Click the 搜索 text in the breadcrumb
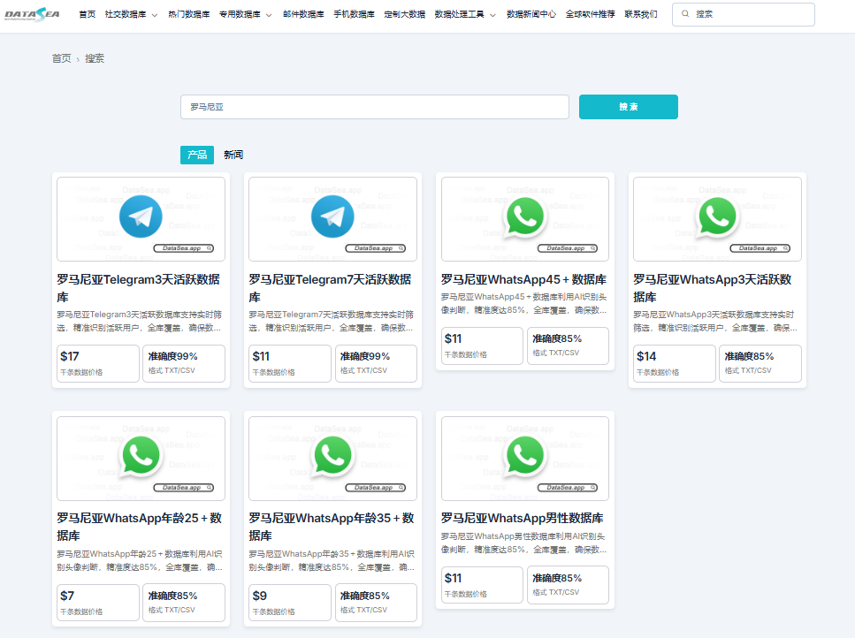The image size is (855, 638). pyautogui.click(x=95, y=58)
